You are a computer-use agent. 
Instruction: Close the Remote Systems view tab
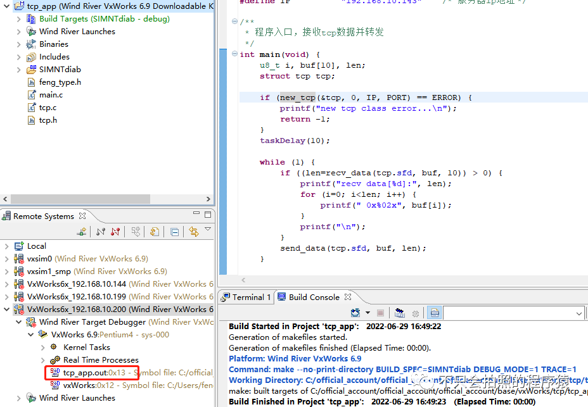83,216
